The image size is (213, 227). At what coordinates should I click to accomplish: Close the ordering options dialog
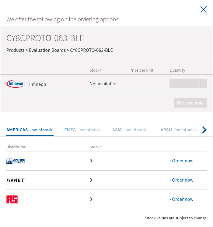point(204,9)
